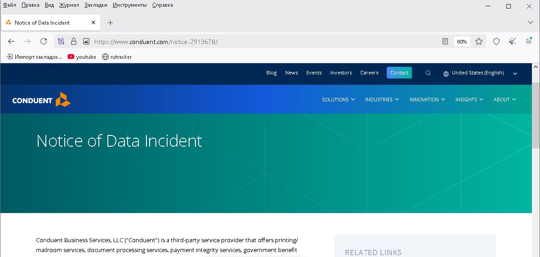
Task: Open the Investors link
Action: click(341, 73)
